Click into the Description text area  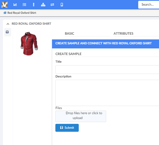107,93
